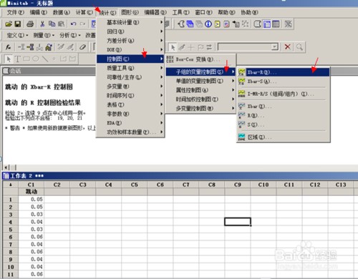Click the fx function icon
The image size is (358, 279).
[x=9, y=47]
